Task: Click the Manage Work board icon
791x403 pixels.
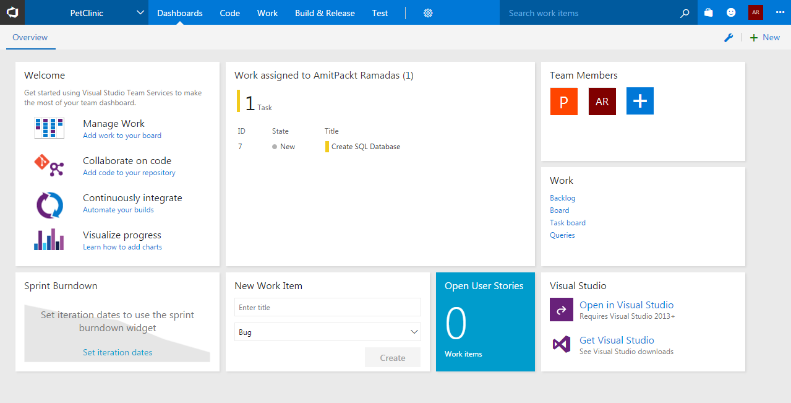Action: (49, 128)
